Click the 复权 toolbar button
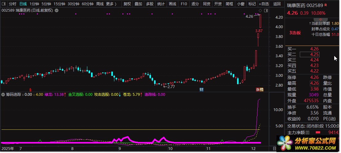 coord(127,4)
